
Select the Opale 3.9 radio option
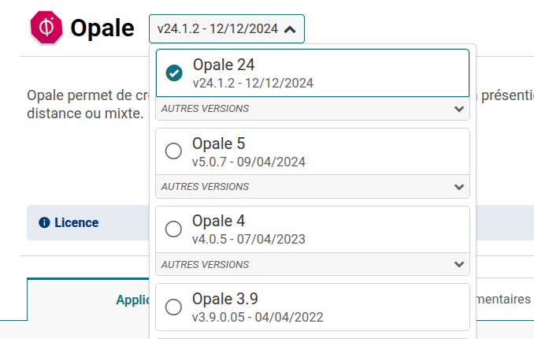[173, 307]
